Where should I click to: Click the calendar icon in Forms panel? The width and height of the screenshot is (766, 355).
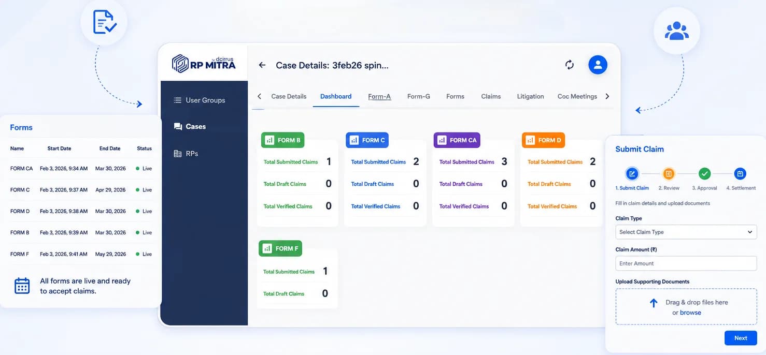[x=22, y=286]
